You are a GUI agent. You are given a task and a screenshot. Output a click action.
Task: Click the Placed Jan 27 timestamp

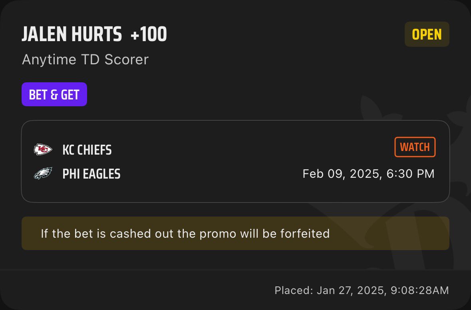362,290
